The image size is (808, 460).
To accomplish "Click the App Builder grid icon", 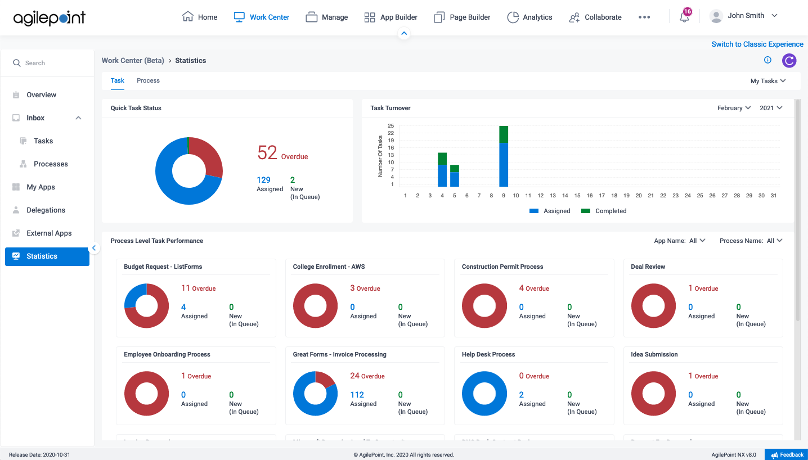I will 370,17.
